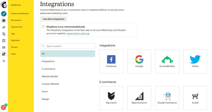Open the Facebook integration tile

[111, 61]
